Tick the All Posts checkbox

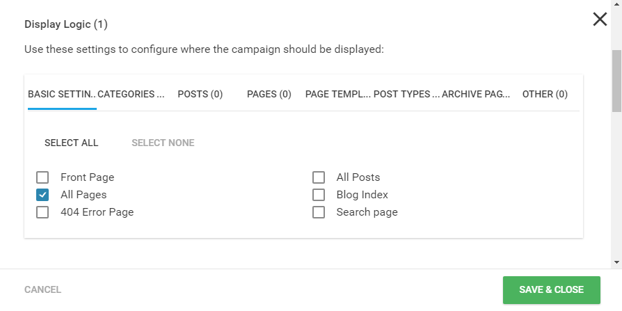tap(319, 177)
